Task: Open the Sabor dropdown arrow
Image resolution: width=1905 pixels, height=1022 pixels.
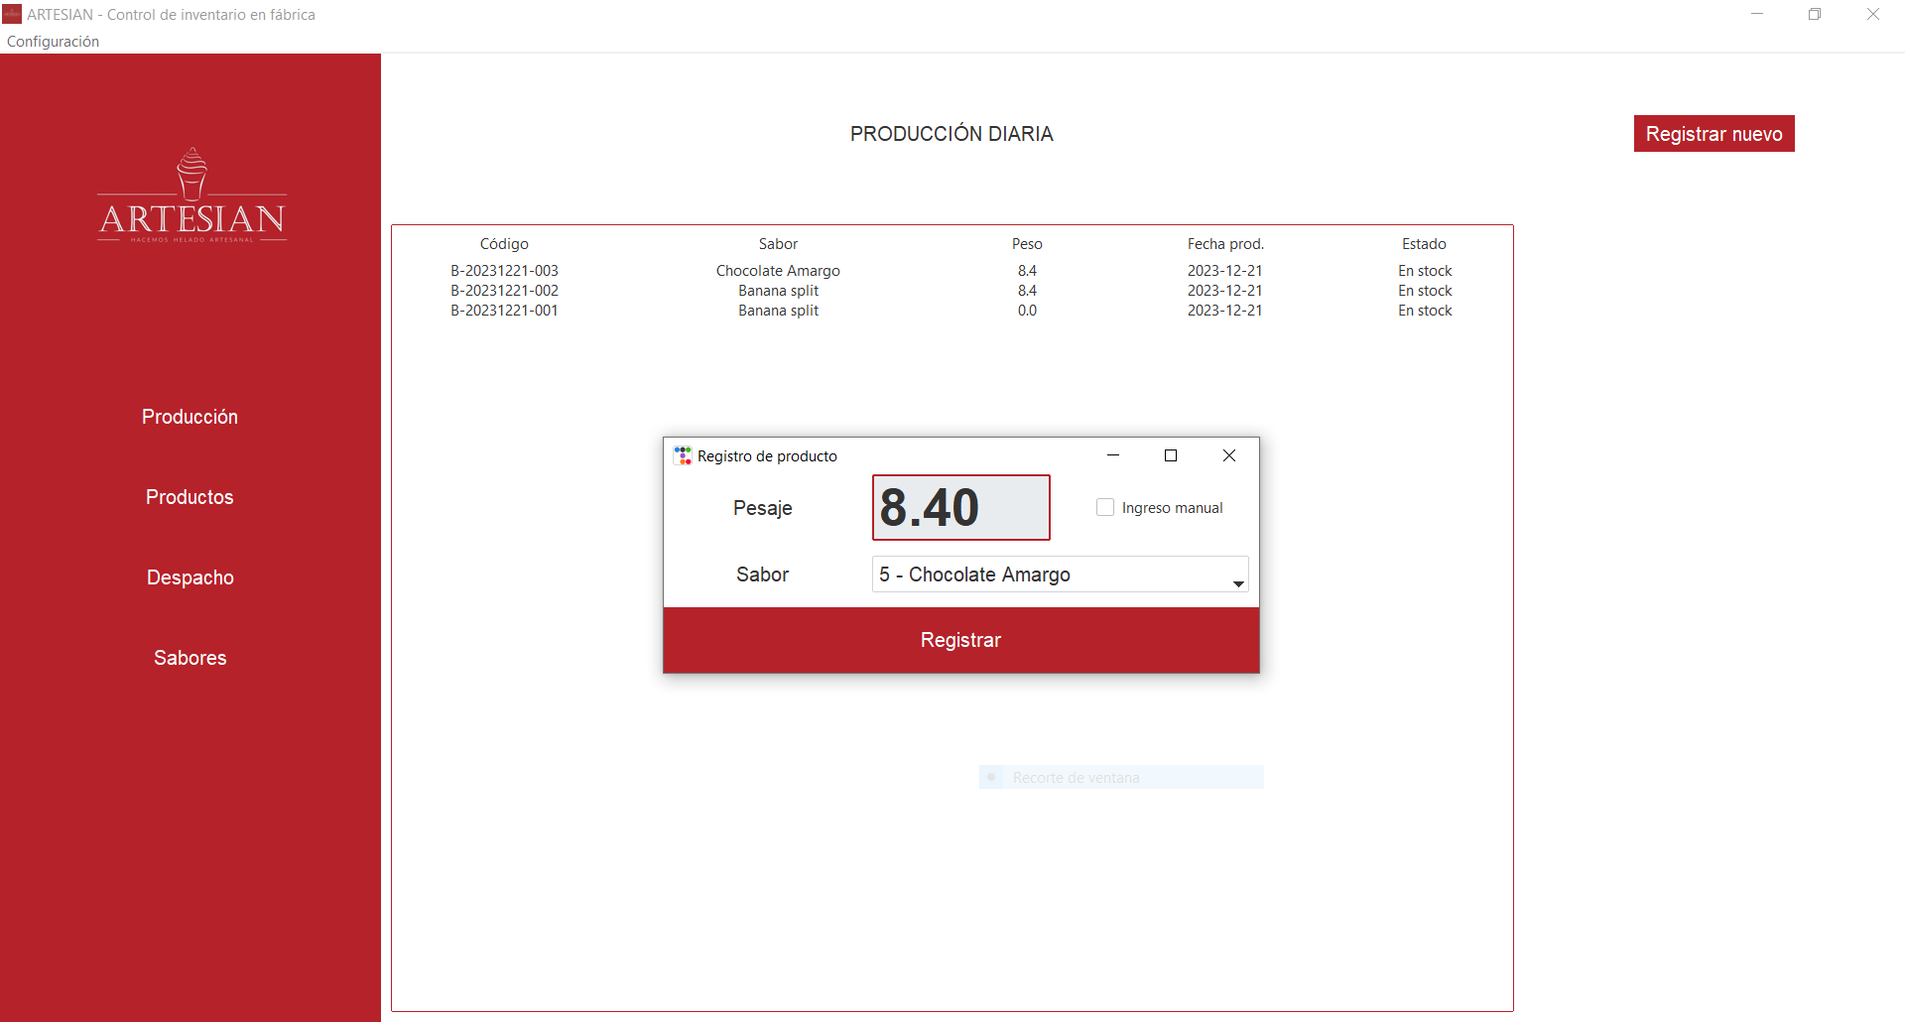Action: tap(1237, 583)
